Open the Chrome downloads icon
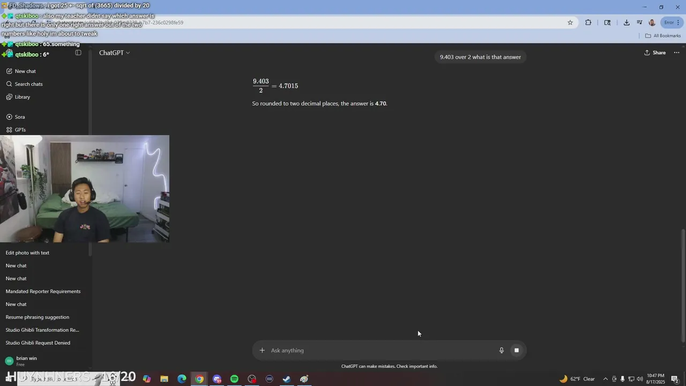Screen dimensions: 686x386 [627, 23]
